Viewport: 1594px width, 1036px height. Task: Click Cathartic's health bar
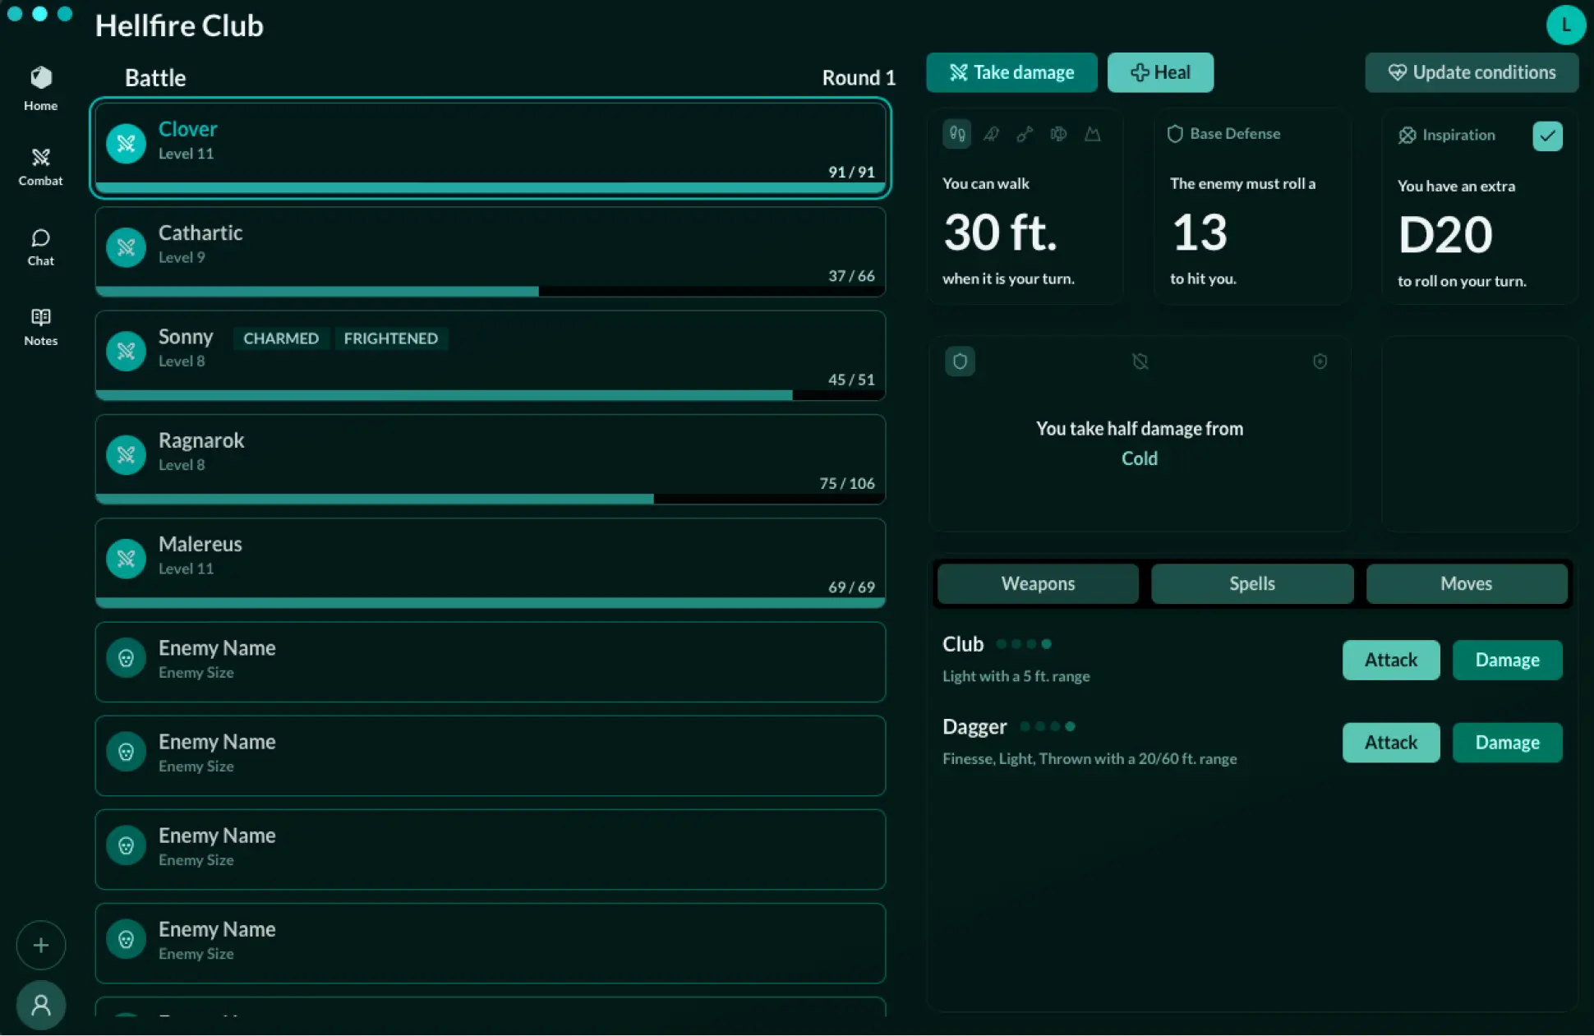(x=490, y=291)
